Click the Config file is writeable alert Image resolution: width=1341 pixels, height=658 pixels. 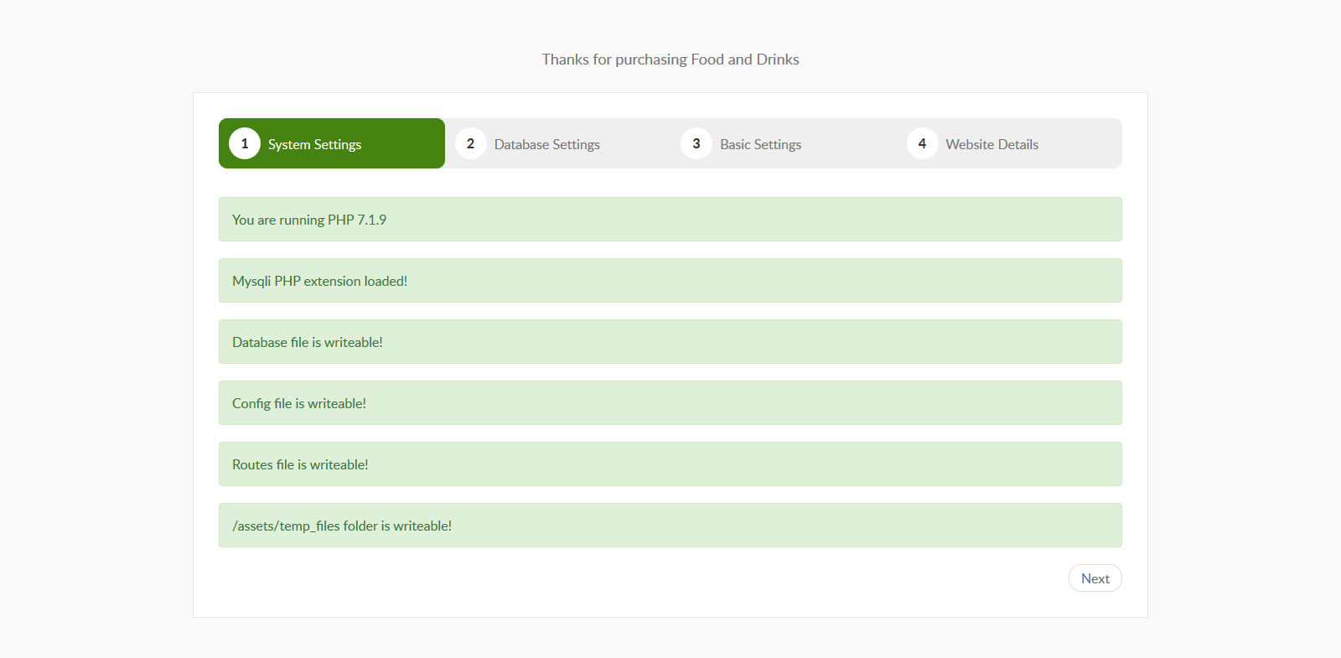pyautogui.click(x=670, y=403)
